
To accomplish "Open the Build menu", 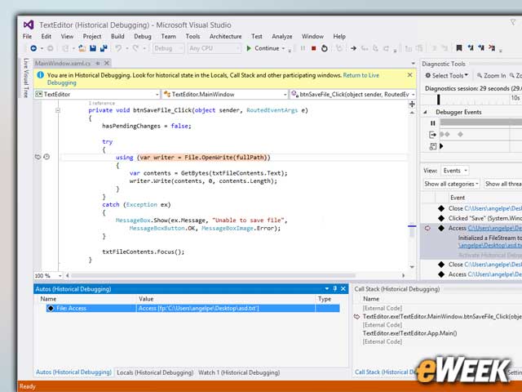I will [117, 36].
